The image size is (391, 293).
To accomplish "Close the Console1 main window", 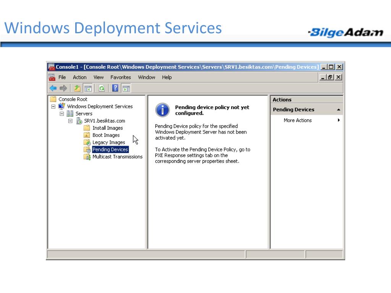I will click(339, 67).
